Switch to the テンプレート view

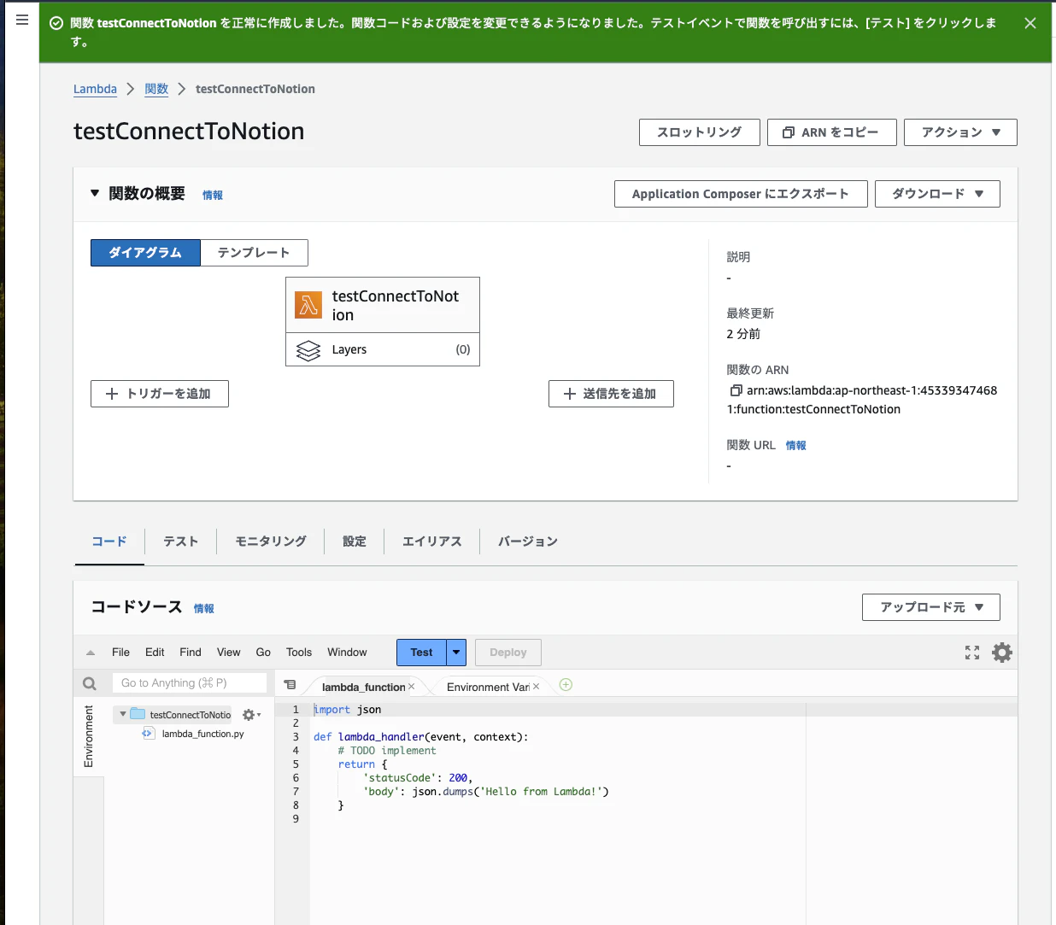point(254,253)
